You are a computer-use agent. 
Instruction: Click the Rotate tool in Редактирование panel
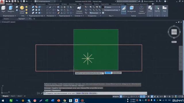pos(64,10)
